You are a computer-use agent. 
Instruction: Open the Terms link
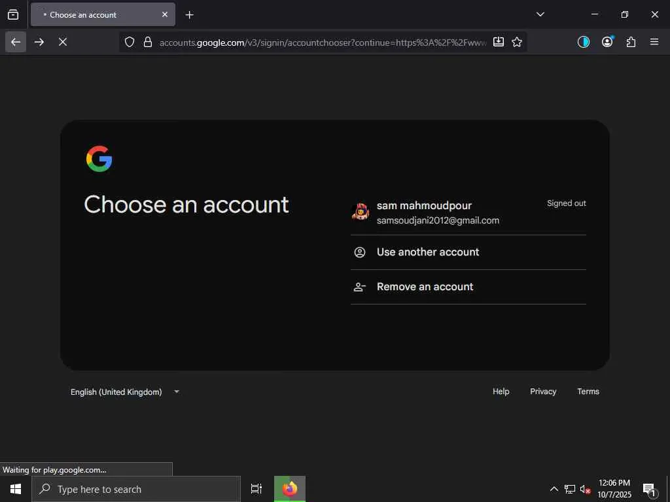coord(588,392)
